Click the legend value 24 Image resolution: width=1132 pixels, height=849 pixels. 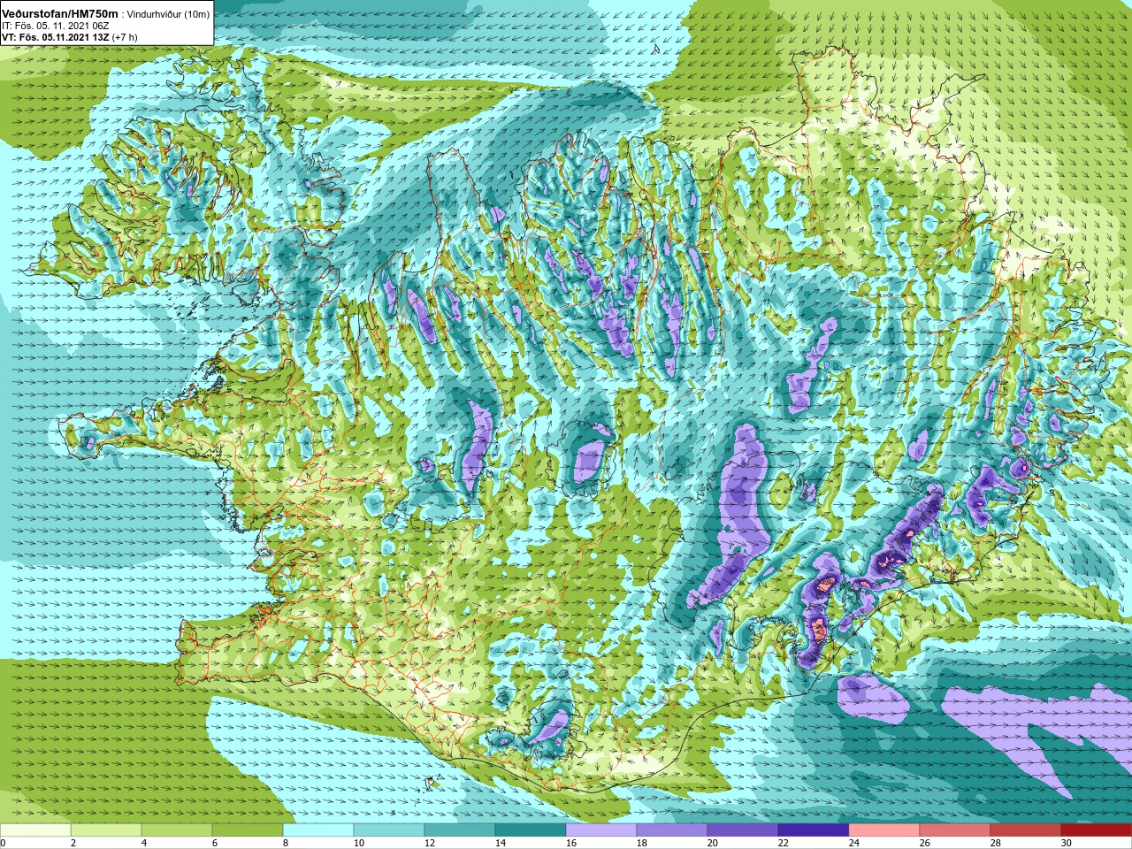point(853,843)
